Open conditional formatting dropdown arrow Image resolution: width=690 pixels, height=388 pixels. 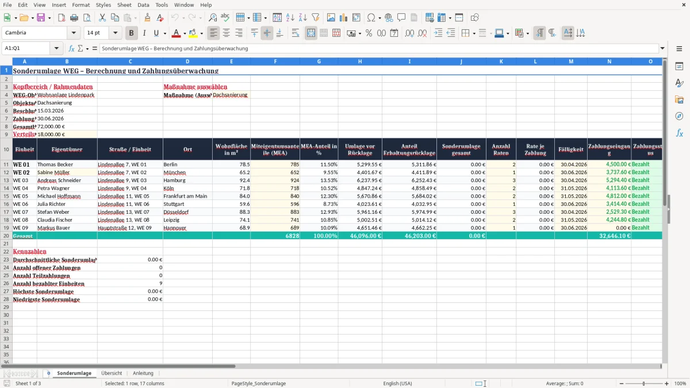click(x=527, y=33)
